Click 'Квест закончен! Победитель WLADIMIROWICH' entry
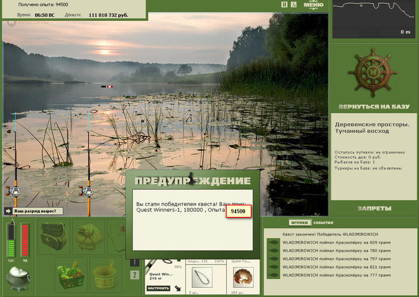The image size is (419, 297). (330, 234)
